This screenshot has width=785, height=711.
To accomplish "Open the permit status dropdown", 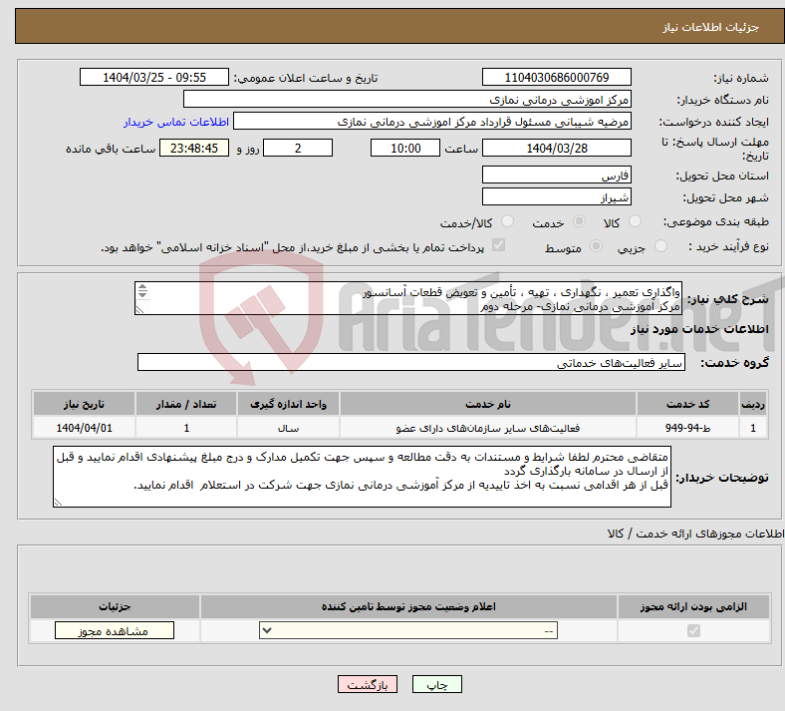I will tap(408, 630).
